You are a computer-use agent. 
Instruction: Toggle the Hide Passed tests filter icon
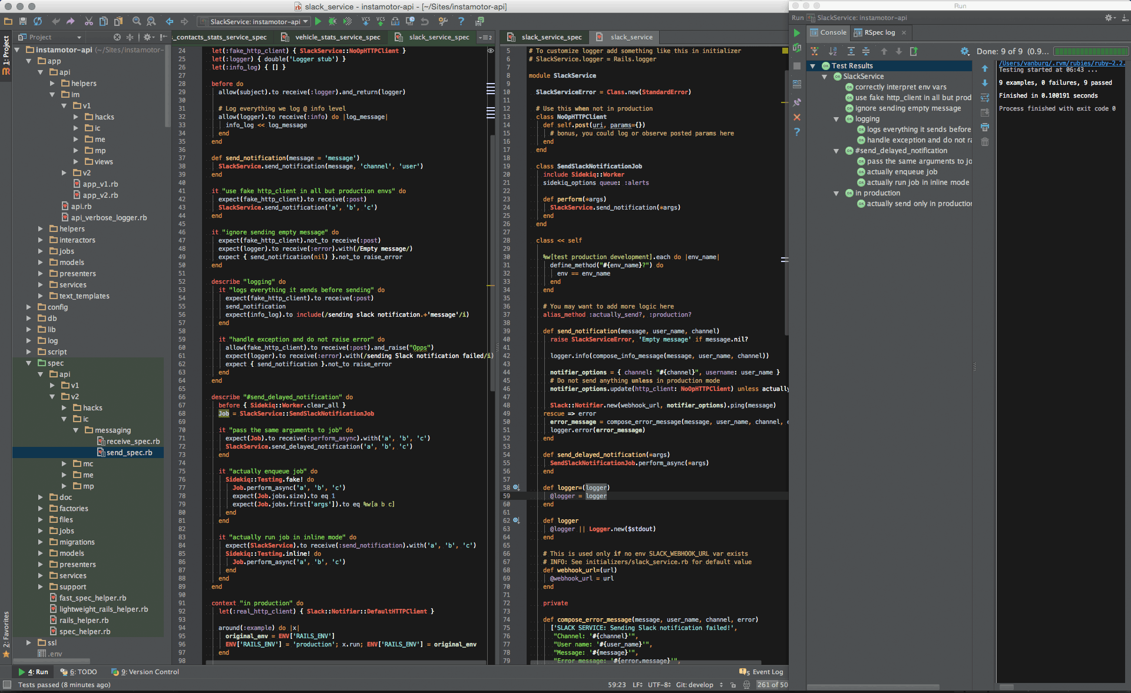[x=815, y=52]
